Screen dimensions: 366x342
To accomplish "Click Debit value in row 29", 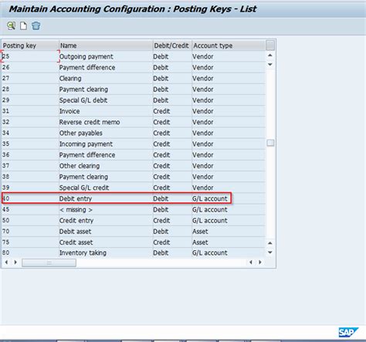I will click(172, 100).
